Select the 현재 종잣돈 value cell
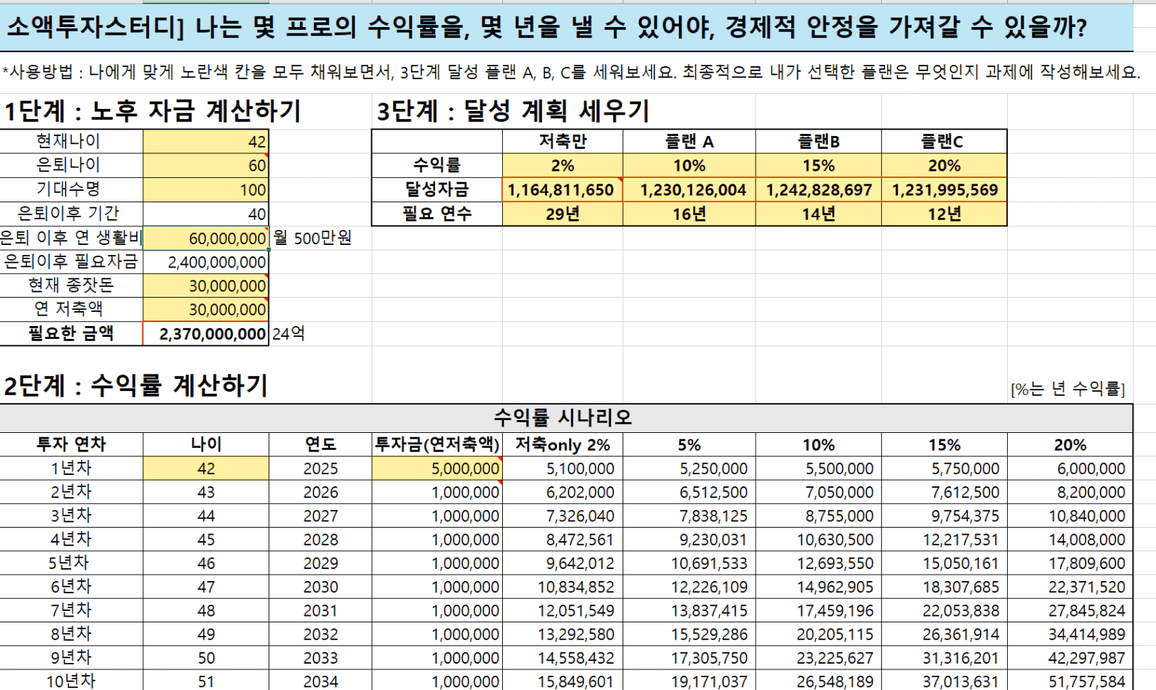The image size is (1156, 690). click(x=206, y=286)
